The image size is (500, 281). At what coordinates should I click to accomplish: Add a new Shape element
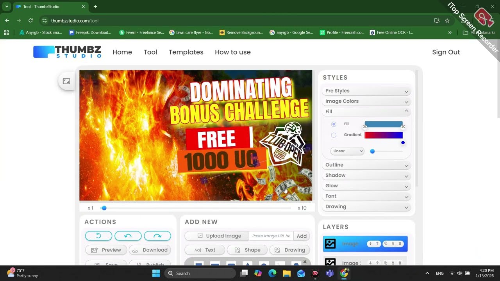(247, 250)
